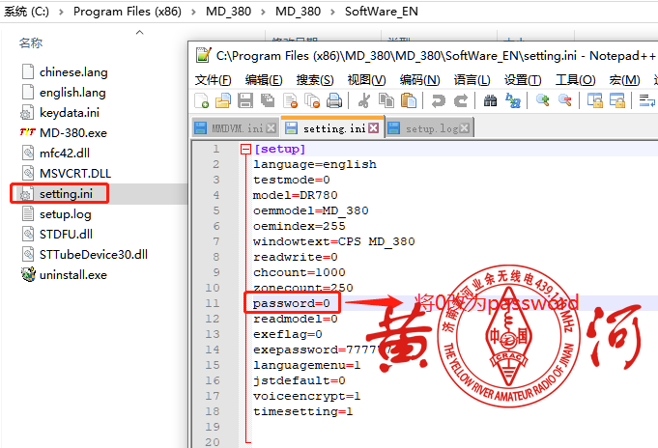This screenshot has width=658, height=448.
Task: Click Program Files (x86) in the breadcrumb
Action: pyautogui.click(x=128, y=12)
